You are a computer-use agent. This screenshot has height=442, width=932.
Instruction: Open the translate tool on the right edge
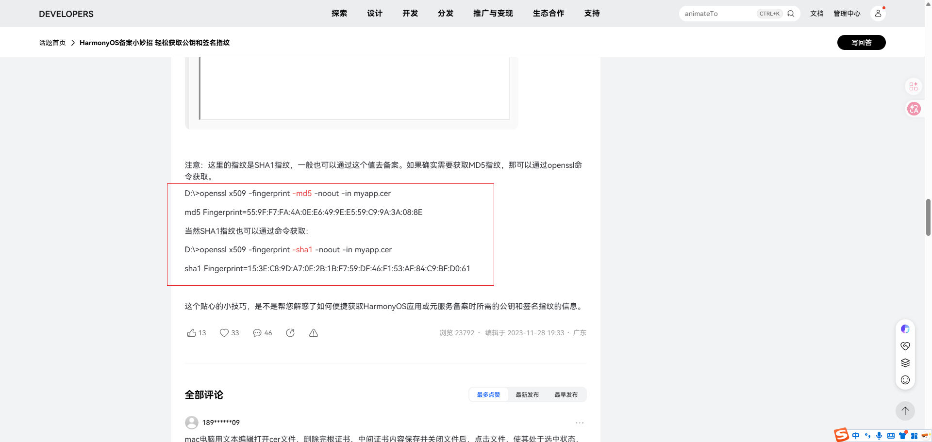914,109
